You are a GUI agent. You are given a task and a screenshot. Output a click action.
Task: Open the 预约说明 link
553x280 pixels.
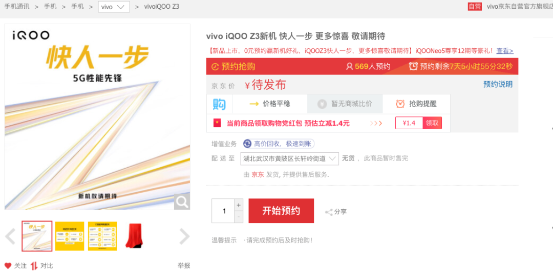(x=498, y=84)
